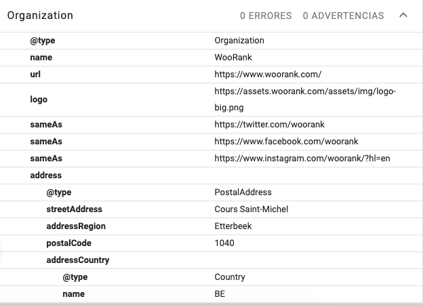Click the postalCode value 1040
The image size is (423, 305).
coord(224,243)
